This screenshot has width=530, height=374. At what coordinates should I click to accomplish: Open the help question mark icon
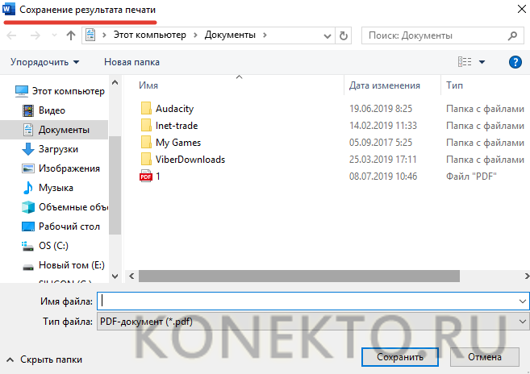pos(515,62)
